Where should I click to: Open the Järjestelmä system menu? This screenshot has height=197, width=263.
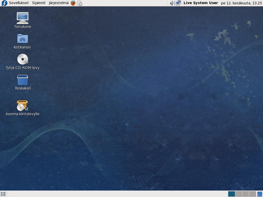point(59,3)
